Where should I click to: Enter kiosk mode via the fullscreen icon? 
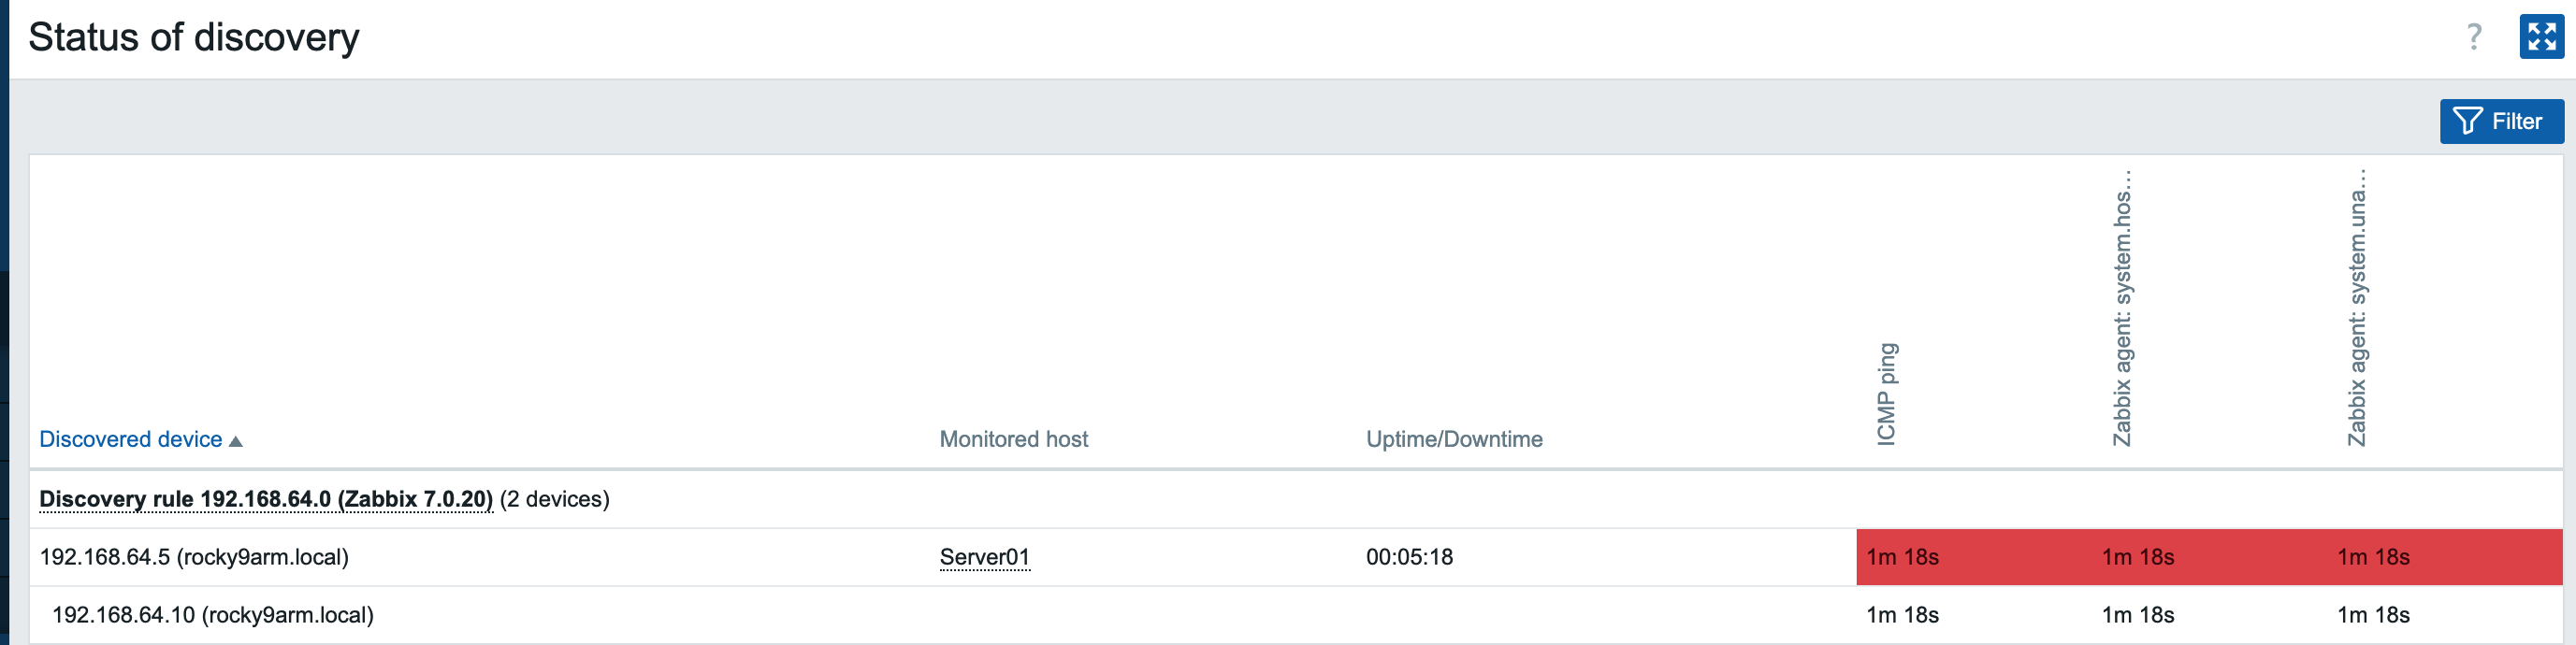[2541, 38]
